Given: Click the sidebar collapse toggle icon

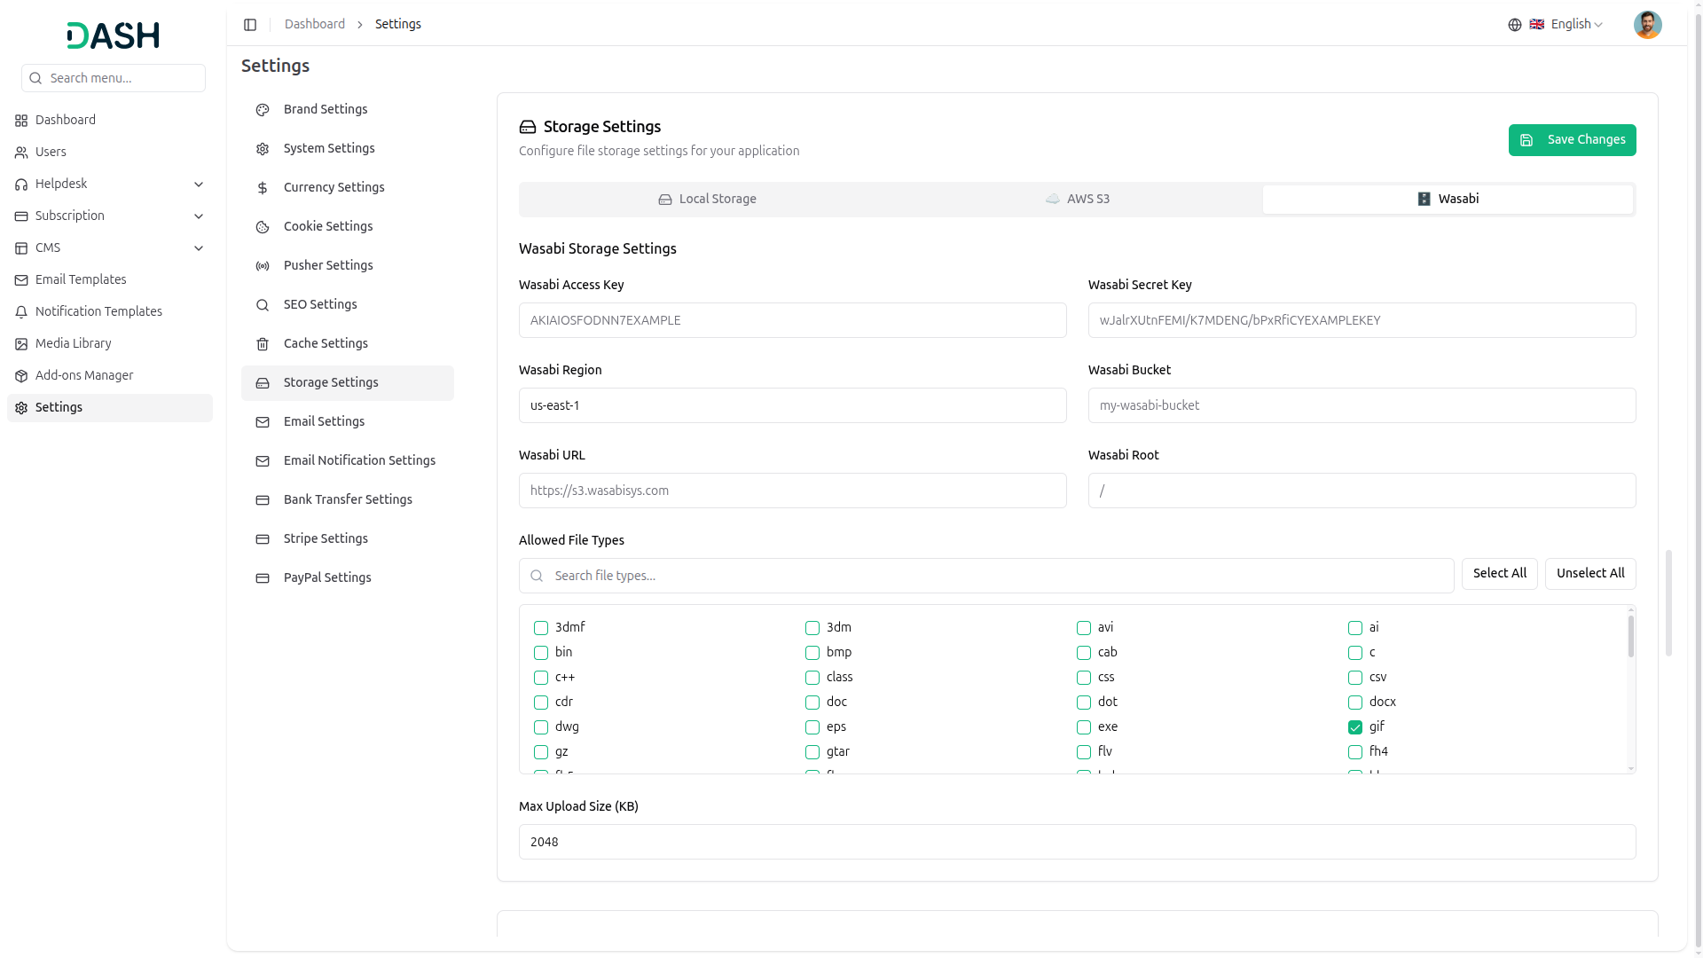Looking at the screenshot, I should pyautogui.click(x=250, y=25).
